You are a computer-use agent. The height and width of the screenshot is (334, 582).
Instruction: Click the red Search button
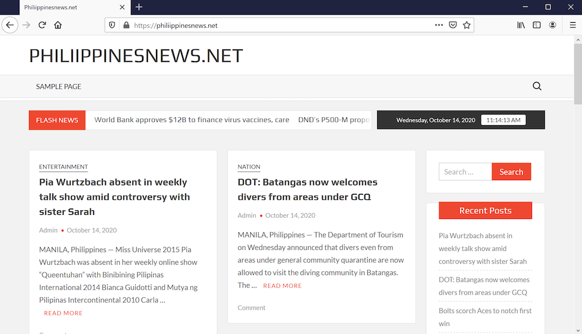tap(512, 172)
